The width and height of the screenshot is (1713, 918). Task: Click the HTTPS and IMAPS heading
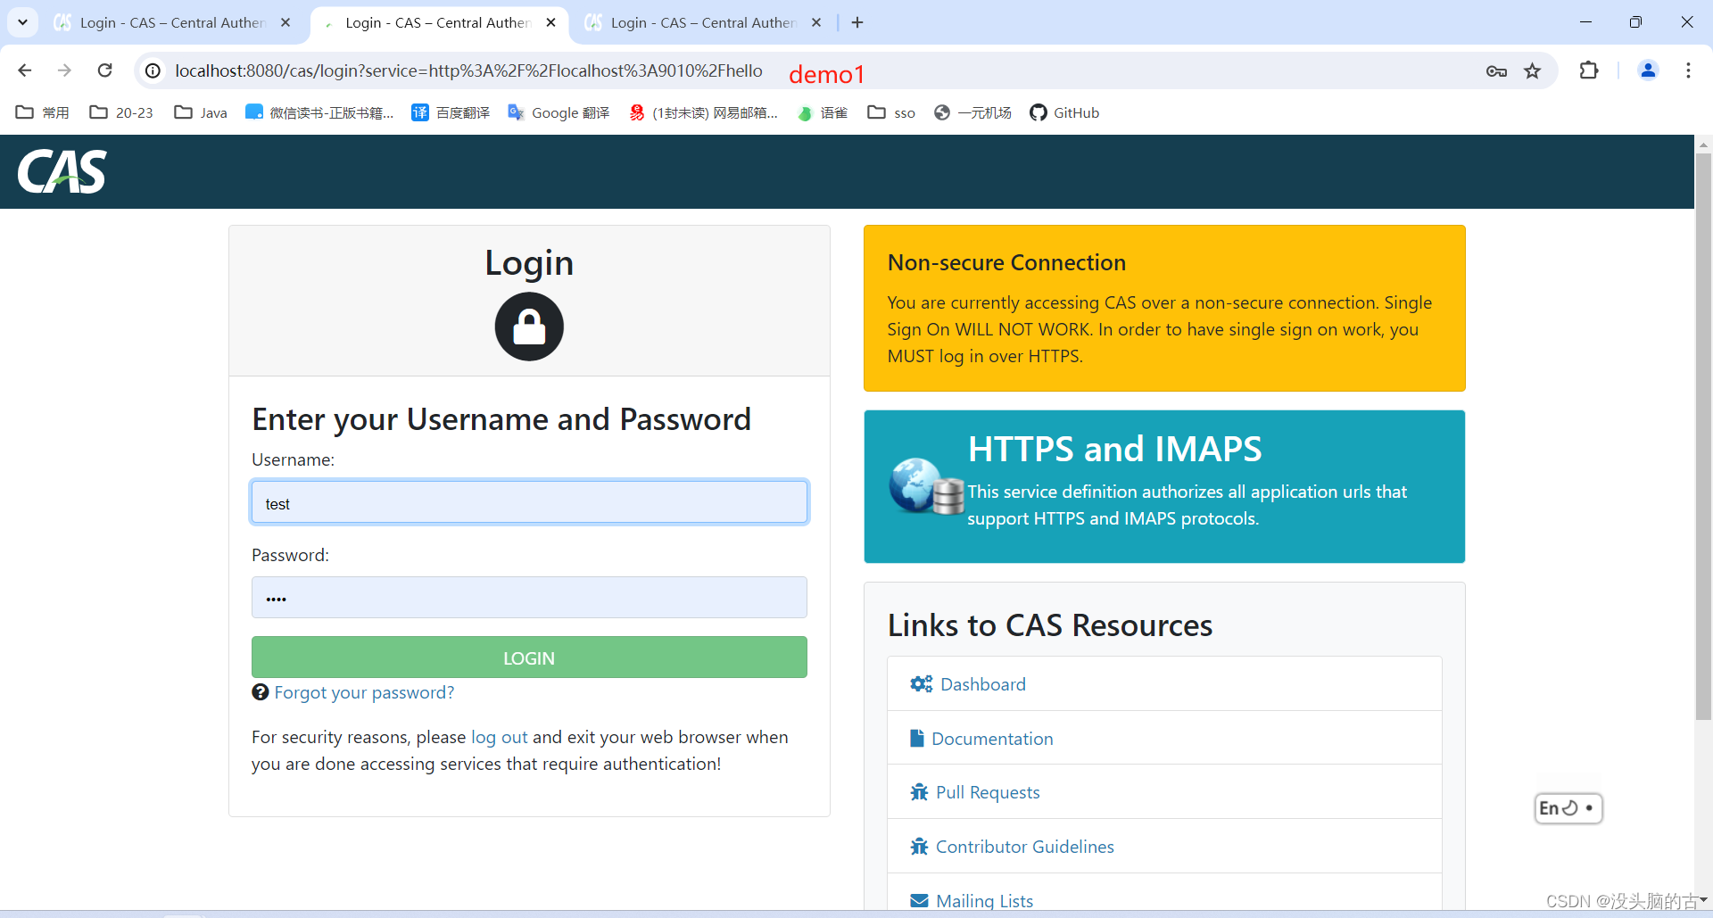point(1114,449)
